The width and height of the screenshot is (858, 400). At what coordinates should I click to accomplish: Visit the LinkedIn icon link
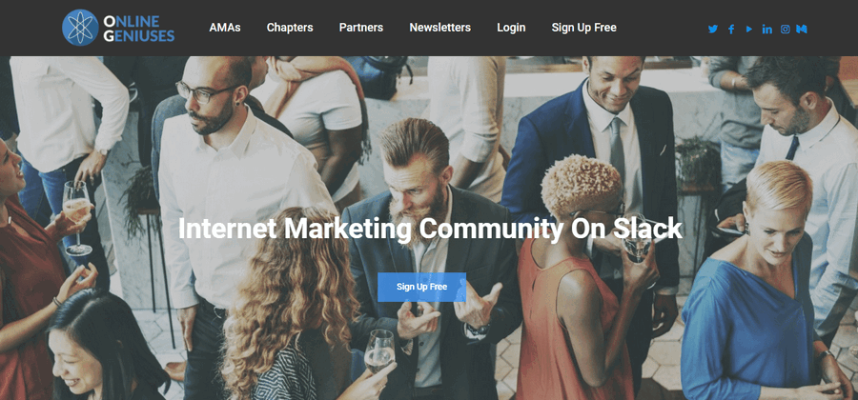(x=767, y=29)
